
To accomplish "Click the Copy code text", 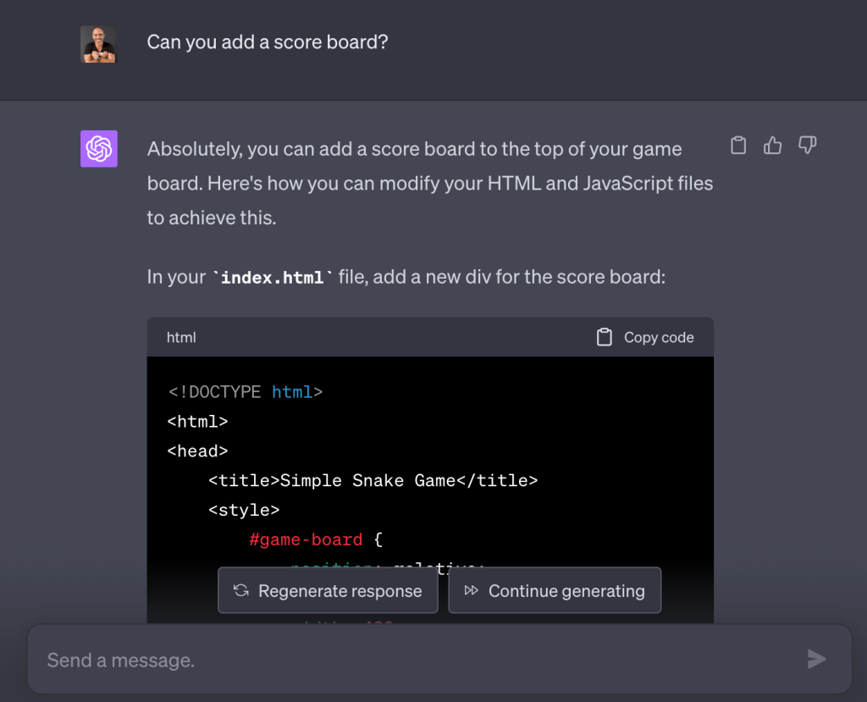I will [x=658, y=337].
